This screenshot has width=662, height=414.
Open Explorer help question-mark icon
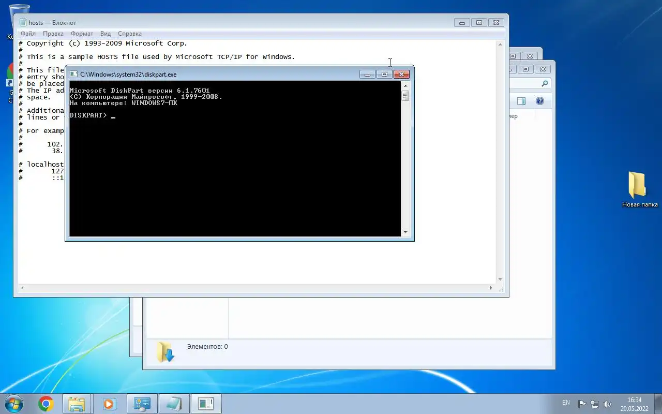coord(540,101)
